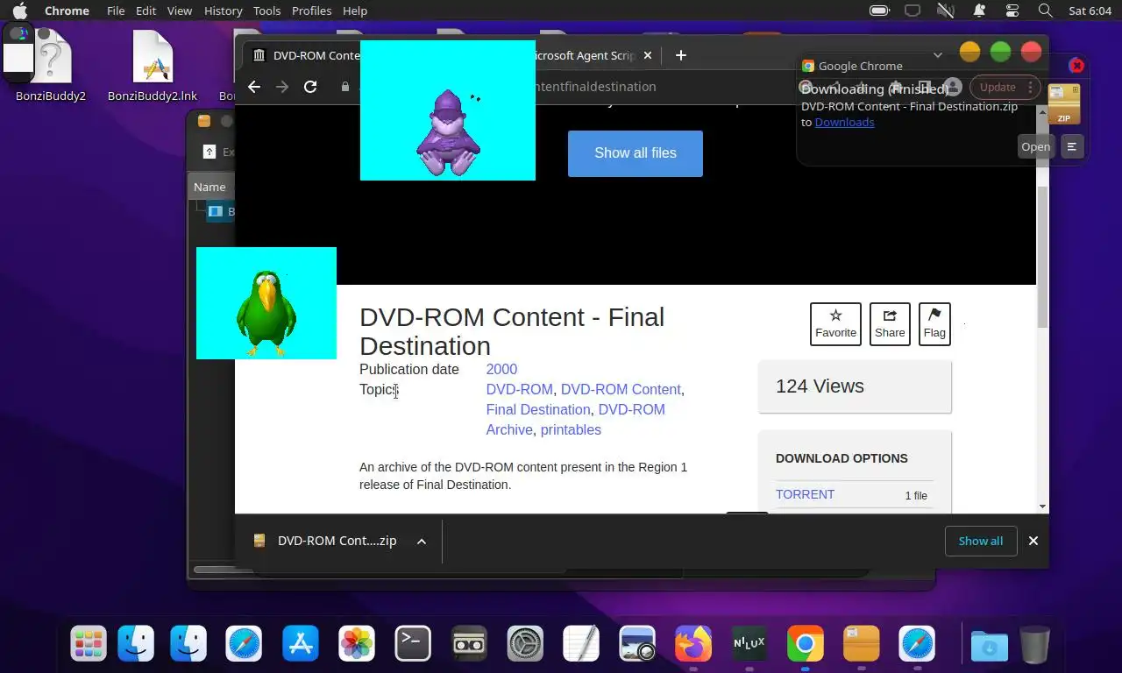Open the Share button on the archive page
1122x673 pixels.
click(890, 324)
